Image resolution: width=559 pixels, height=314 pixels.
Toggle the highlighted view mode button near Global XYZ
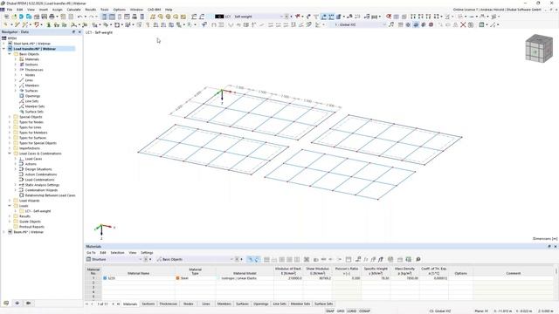tap(416, 25)
